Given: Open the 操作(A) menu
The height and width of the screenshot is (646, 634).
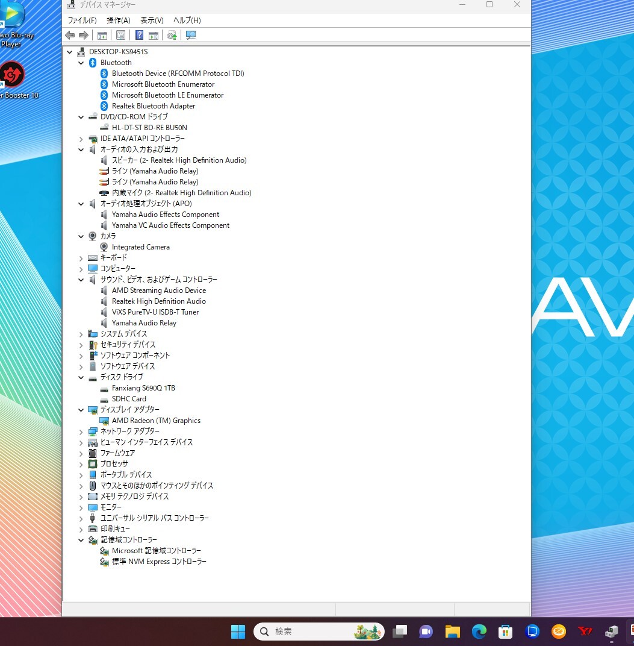Looking at the screenshot, I should pos(118,20).
